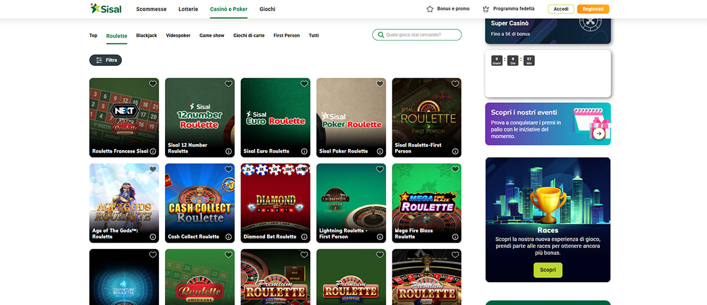Click Scopri button in Races card
Screen dimensions: 707x305
point(548,270)
